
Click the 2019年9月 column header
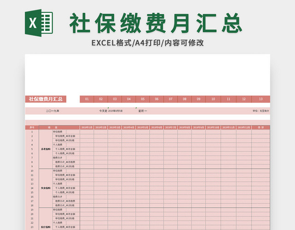coord(199,127)
